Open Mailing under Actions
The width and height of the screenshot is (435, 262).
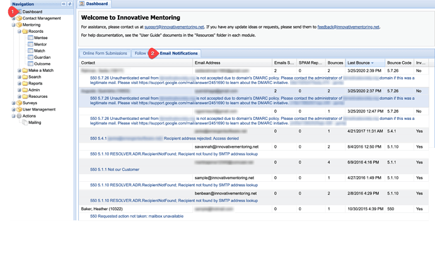[35, 122]
